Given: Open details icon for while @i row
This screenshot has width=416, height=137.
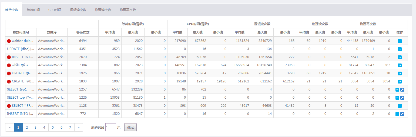Looking at the screenshot, I should 400,65.
